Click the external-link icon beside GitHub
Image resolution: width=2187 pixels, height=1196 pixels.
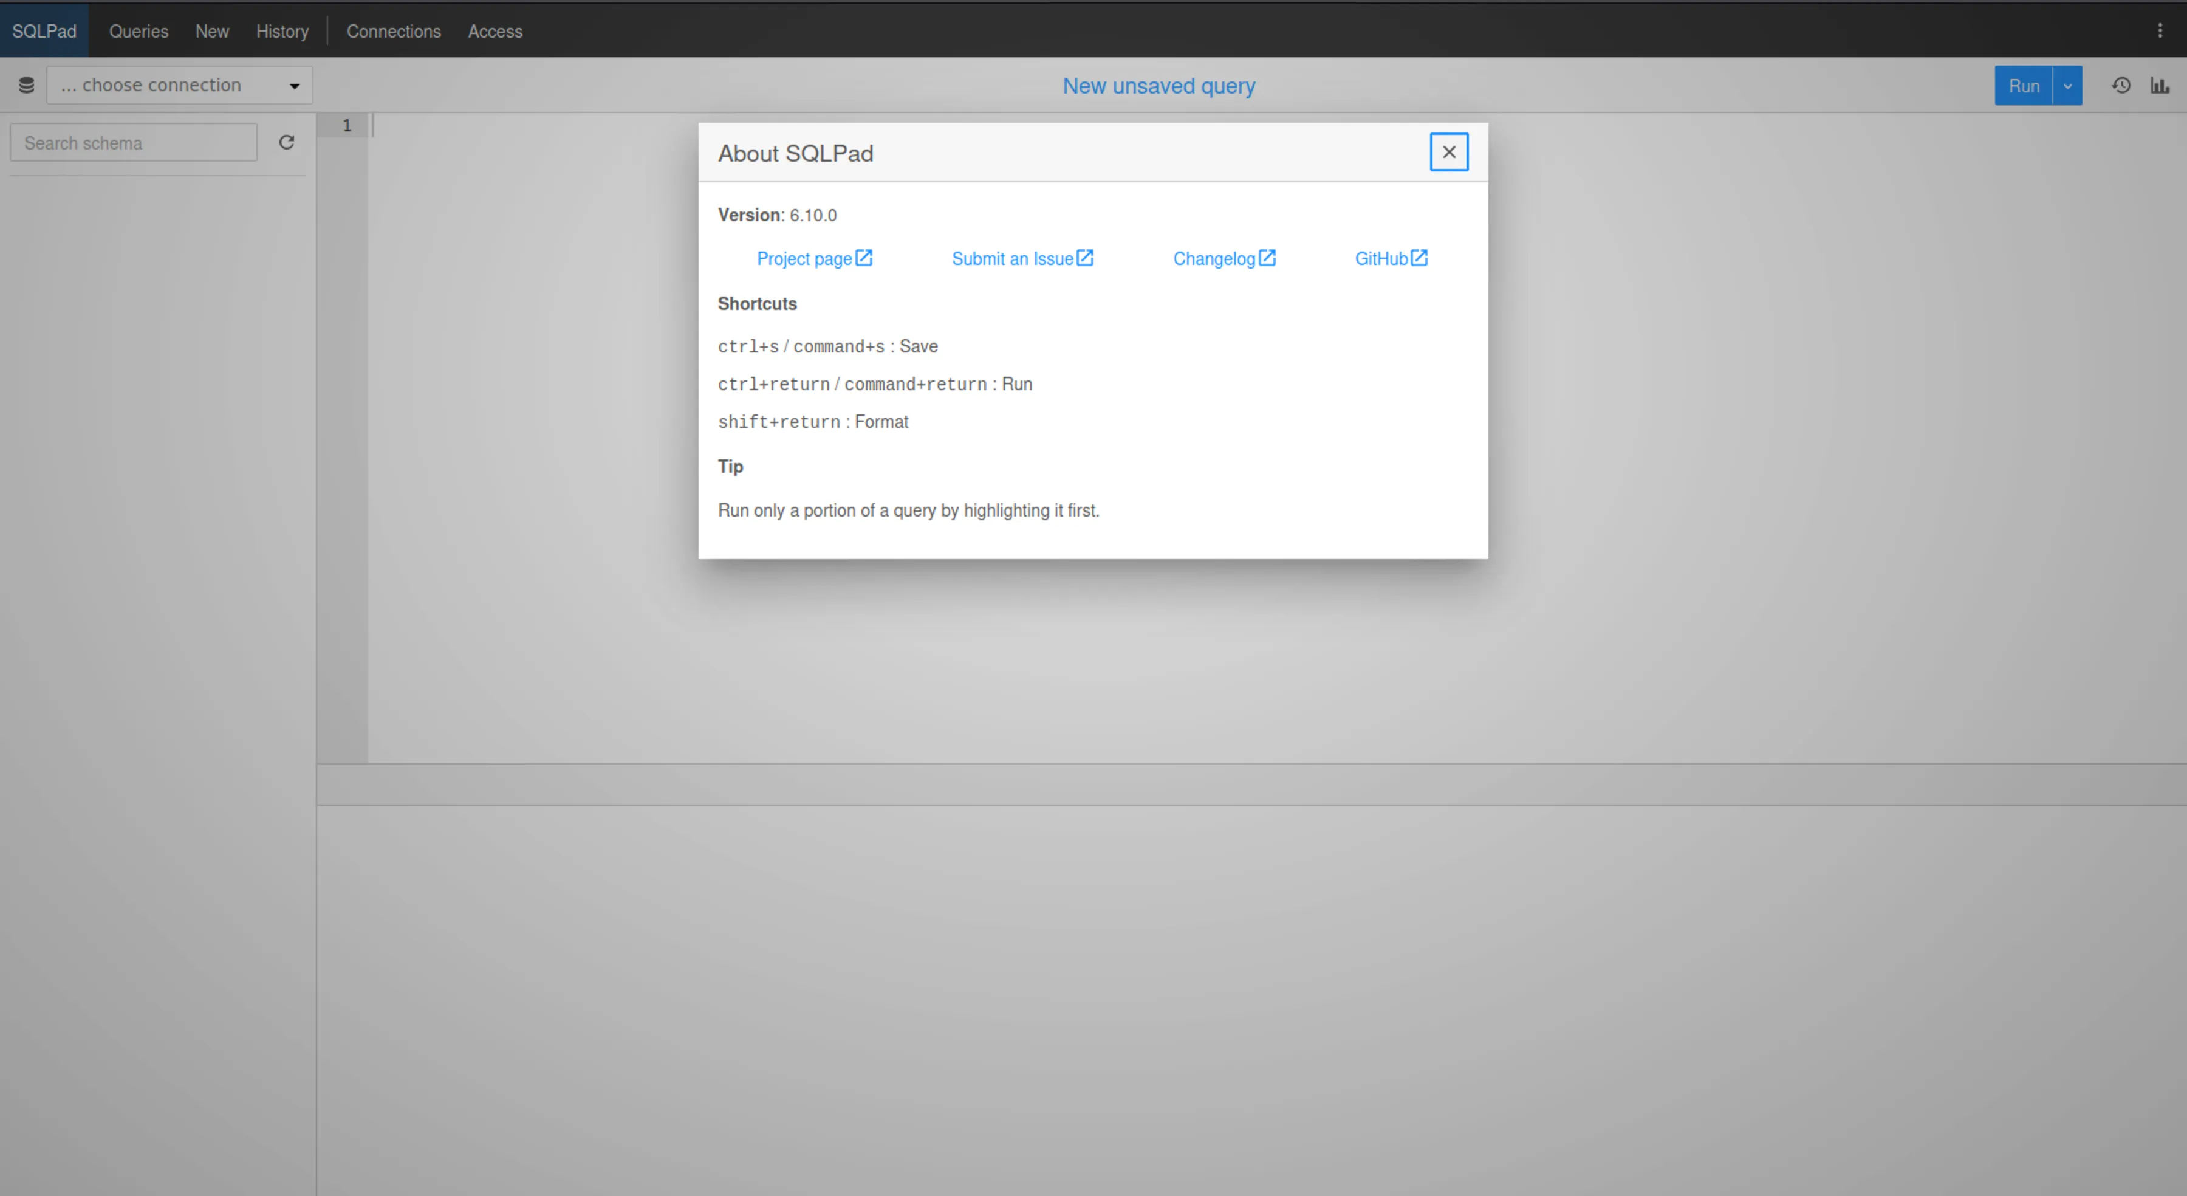click(x=1419, y=258)
